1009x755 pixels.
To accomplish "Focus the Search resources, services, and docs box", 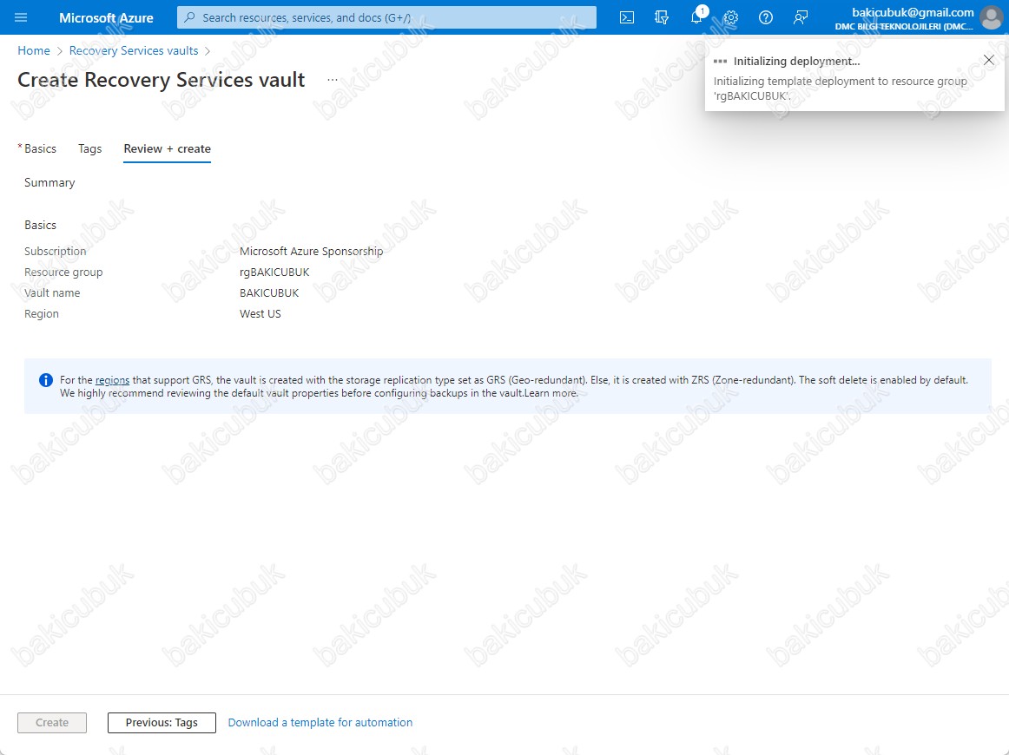I will (x=386, y=17).
